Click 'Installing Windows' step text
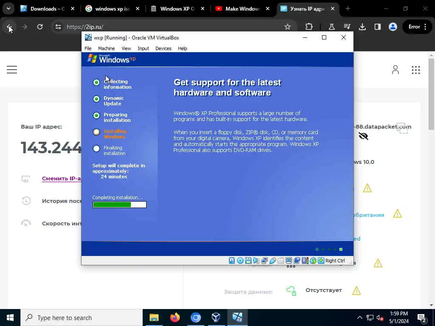The height and width of the screenshot is (326, 435). (115, 134)
